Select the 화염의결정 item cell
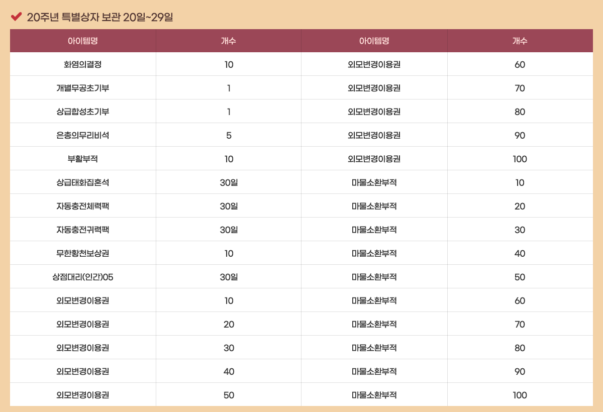 [x=83, y=64]
